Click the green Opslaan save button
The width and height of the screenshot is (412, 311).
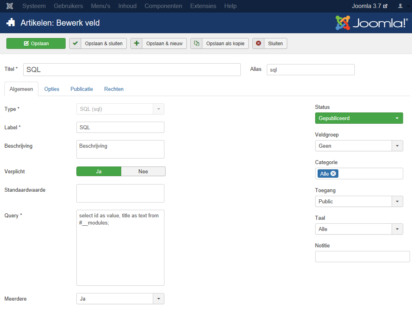tap(36, 44)
